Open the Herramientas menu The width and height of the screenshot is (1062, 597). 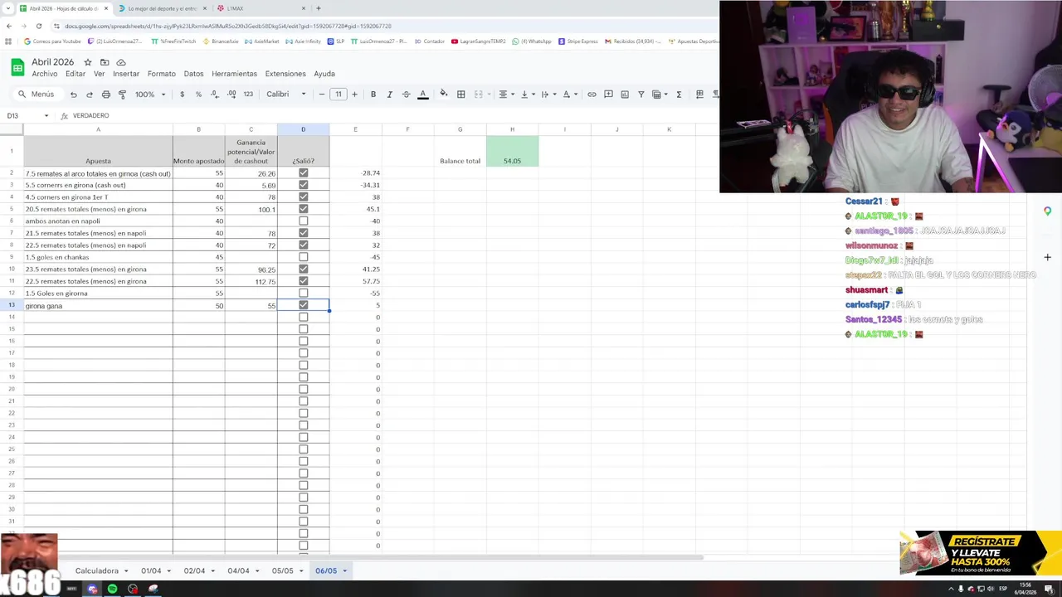[x=234, y=74]
